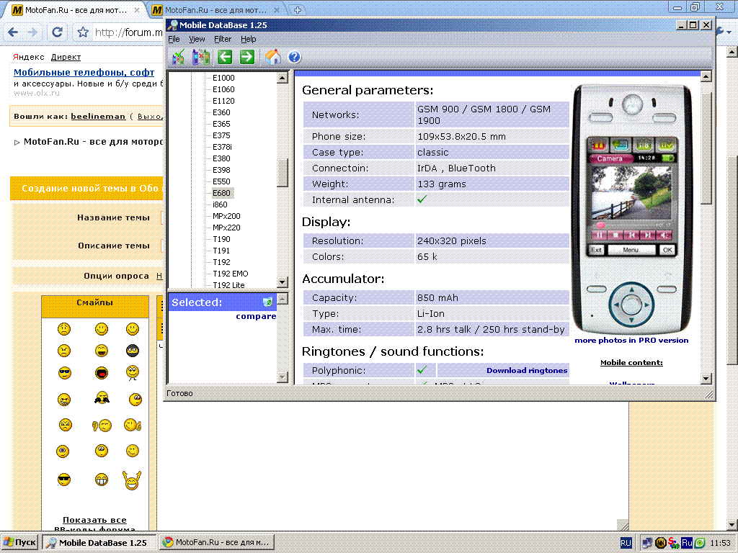The image size is (738, 553).
Task: Switch to the second MotoFan.Ru Chrome tab
Action: click(x=216, y=10)
